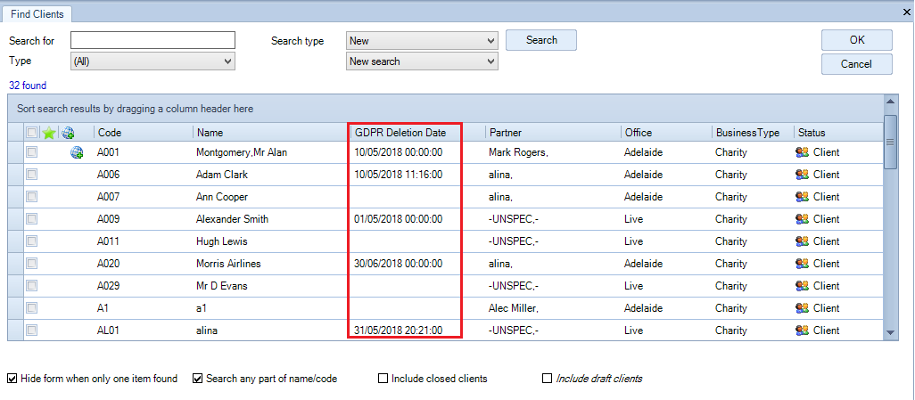Sort by the Partner column header
This screenshot has width=915, height=400.
553,133
